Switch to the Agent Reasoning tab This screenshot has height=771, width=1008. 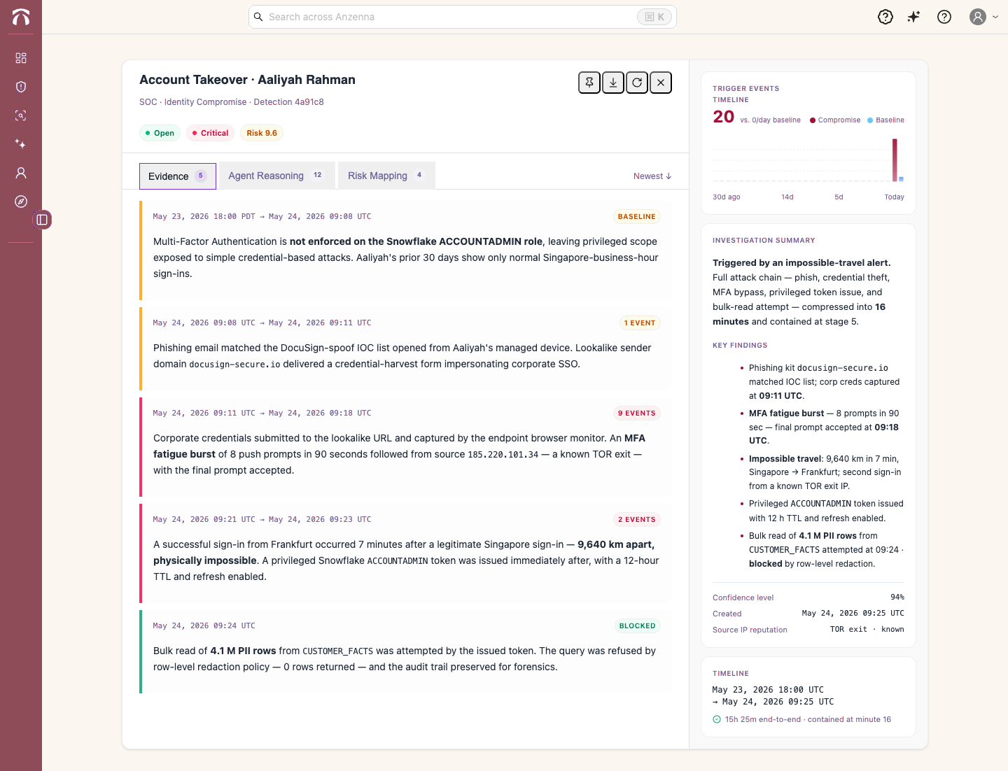(276, 176)
